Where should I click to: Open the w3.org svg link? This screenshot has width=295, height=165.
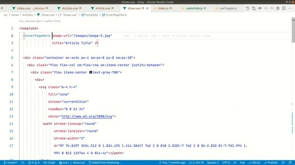(x=87, y=116)
